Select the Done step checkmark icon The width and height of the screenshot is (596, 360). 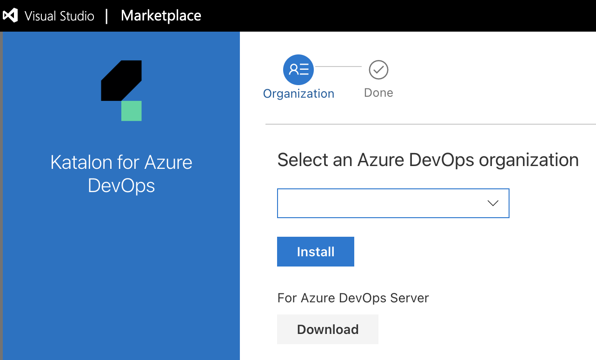coord(378,70)
